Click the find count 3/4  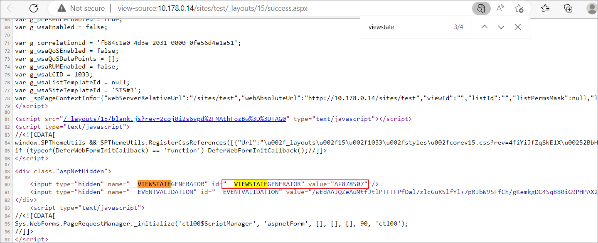(x=458, y=27)
